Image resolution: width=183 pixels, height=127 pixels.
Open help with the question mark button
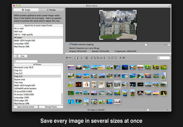coord(169,45)
